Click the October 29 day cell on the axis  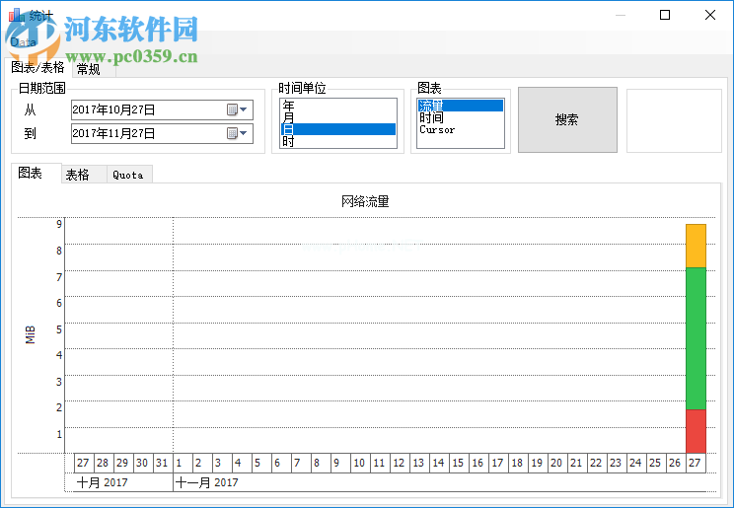point(123,463)
